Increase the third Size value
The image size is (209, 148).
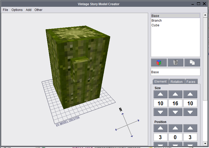190,94
